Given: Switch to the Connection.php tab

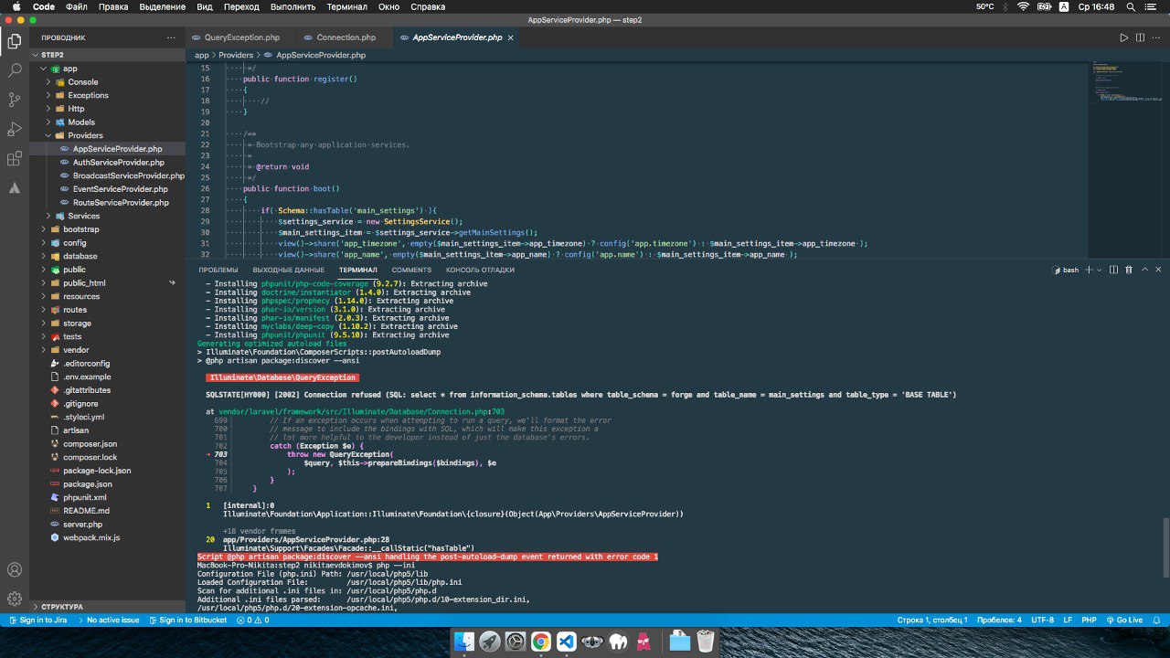Looking at the screenshot, I should (x=346, y=37).
